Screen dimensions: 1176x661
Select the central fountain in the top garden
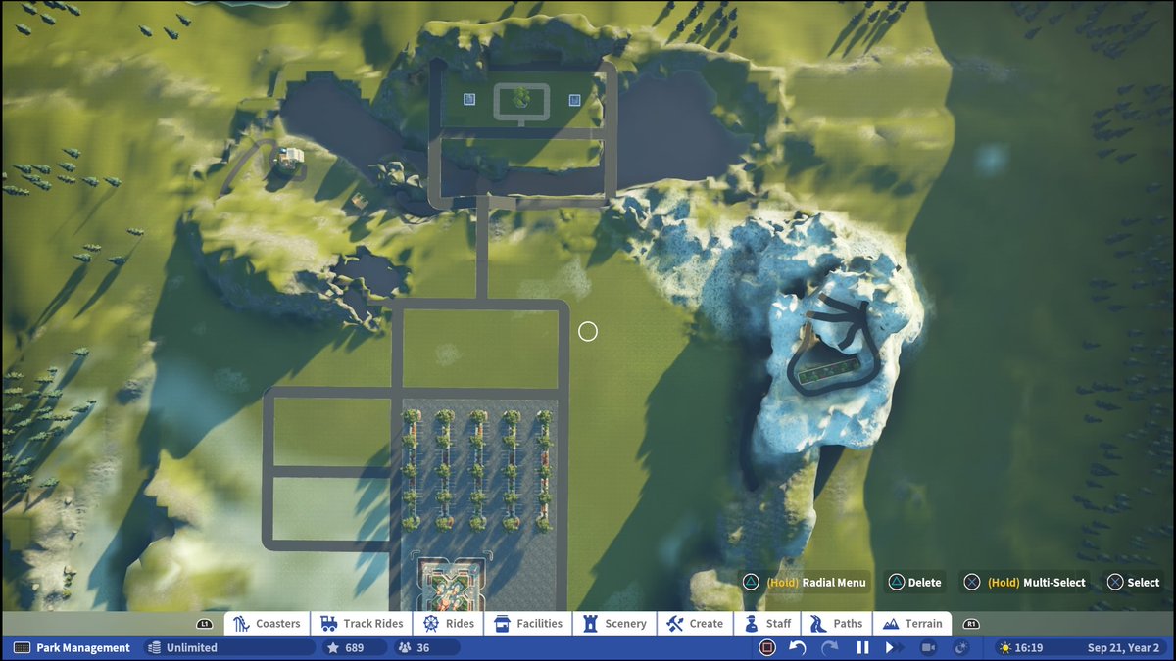(522, 98)
